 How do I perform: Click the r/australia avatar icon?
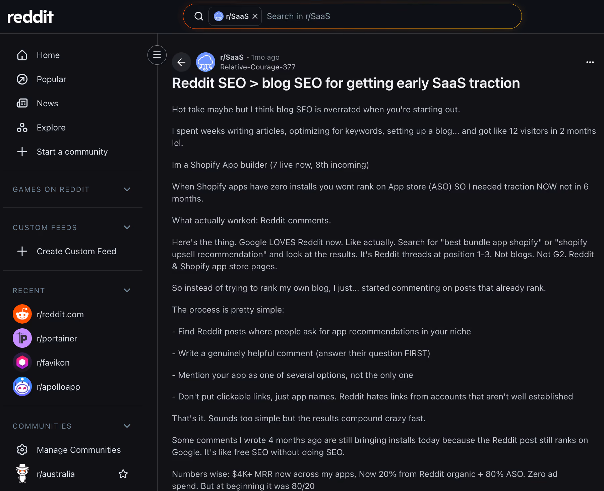click(22, 474)
